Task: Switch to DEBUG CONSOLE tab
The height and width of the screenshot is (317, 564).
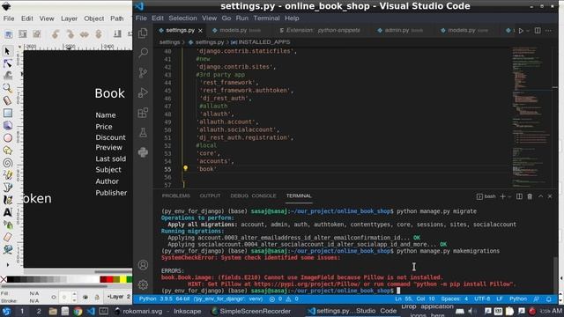Action: tap(253, 195)
